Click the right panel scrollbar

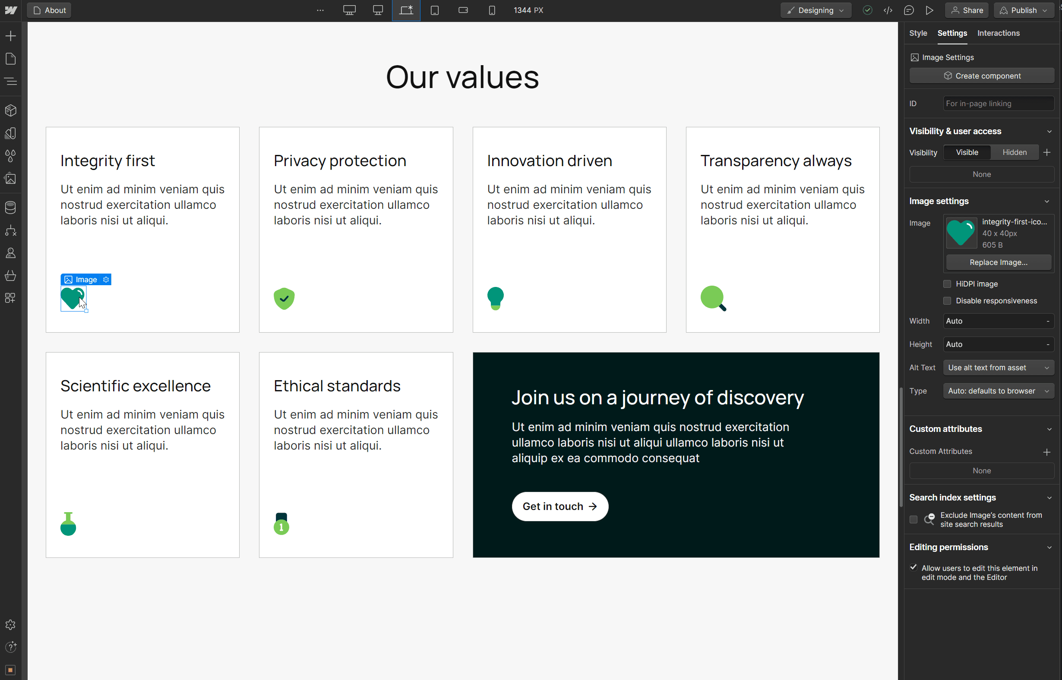pos(901,447)
